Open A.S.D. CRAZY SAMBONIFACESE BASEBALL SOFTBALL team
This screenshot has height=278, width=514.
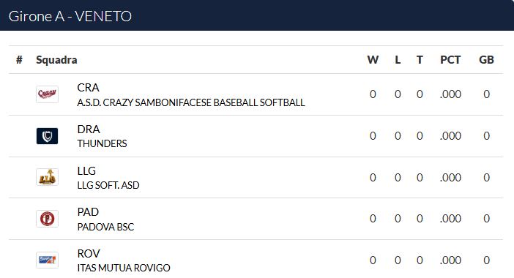pyautogui.click(x=191, y=102)
